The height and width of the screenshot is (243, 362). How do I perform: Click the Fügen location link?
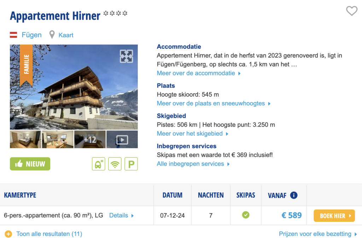pos(31,35)
